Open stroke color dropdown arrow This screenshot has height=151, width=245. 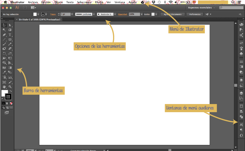(x=46, y=14)
